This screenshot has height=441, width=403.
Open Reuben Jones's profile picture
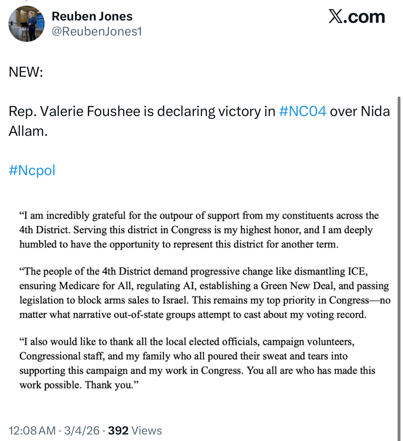tap(26, 24)
